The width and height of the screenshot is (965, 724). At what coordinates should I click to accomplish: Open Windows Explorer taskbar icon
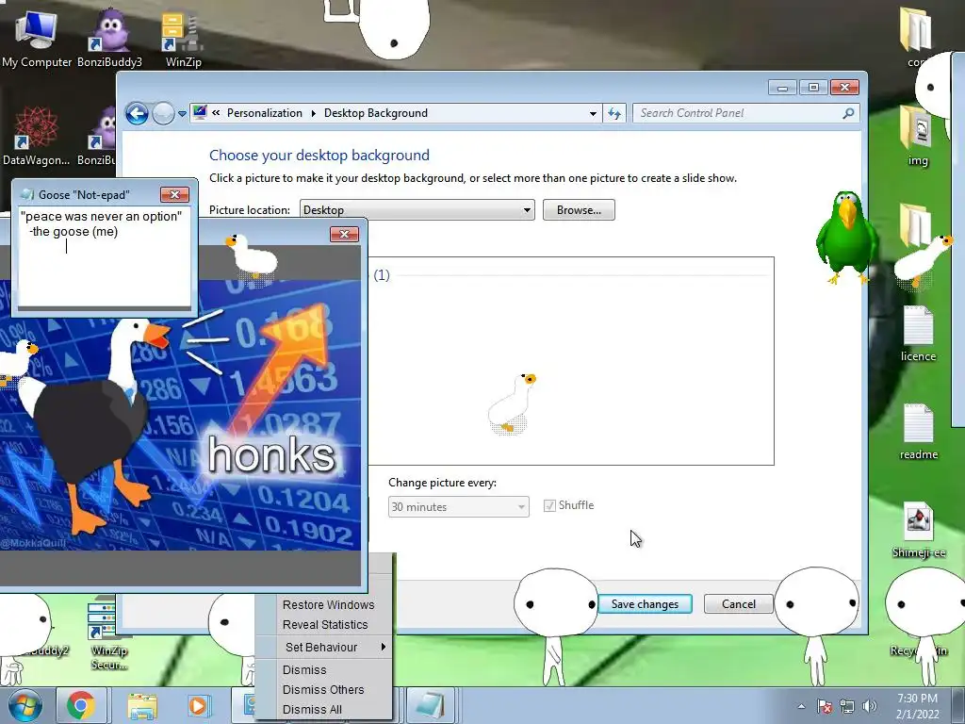(142, 705)
